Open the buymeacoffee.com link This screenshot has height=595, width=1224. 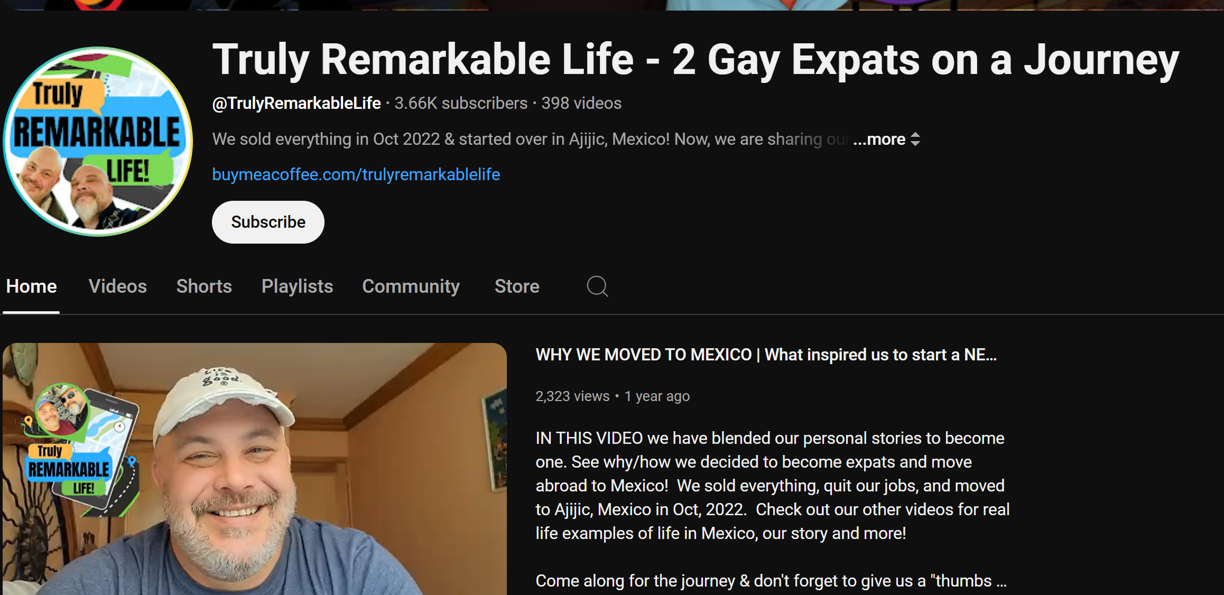pos(356,174)
